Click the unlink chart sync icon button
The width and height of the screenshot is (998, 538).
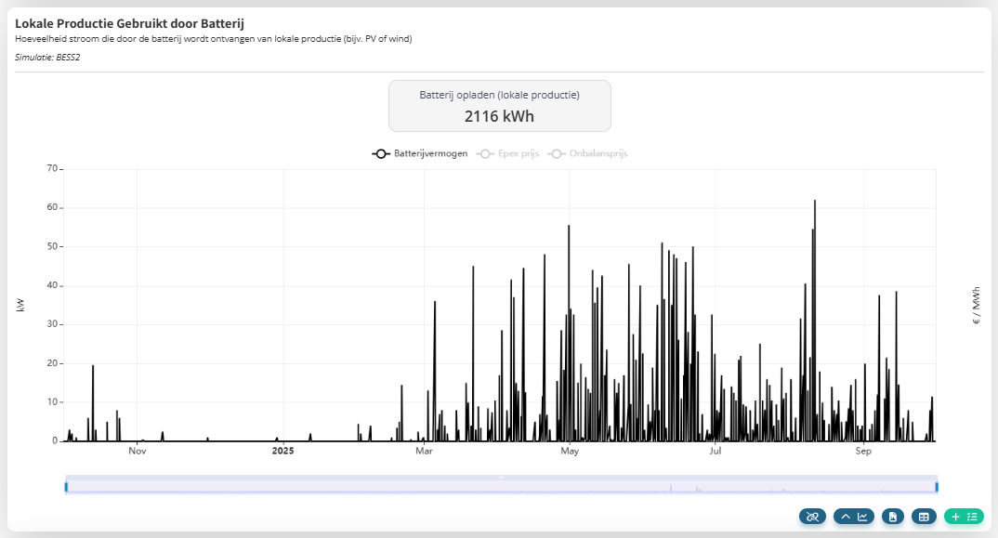tap(812, 517)
